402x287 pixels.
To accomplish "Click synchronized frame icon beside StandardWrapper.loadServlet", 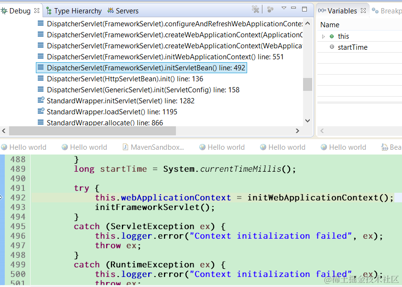I will tap(41, 111).
